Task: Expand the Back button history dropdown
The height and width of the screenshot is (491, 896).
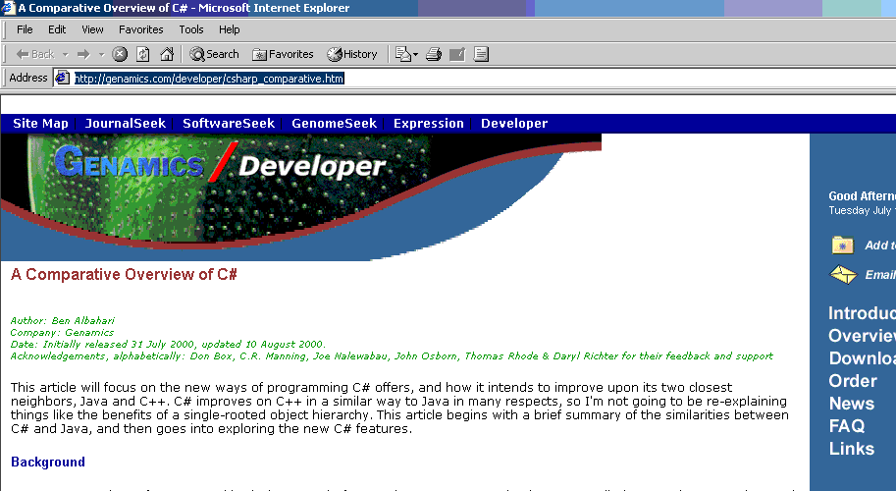Action: [66, 54]
